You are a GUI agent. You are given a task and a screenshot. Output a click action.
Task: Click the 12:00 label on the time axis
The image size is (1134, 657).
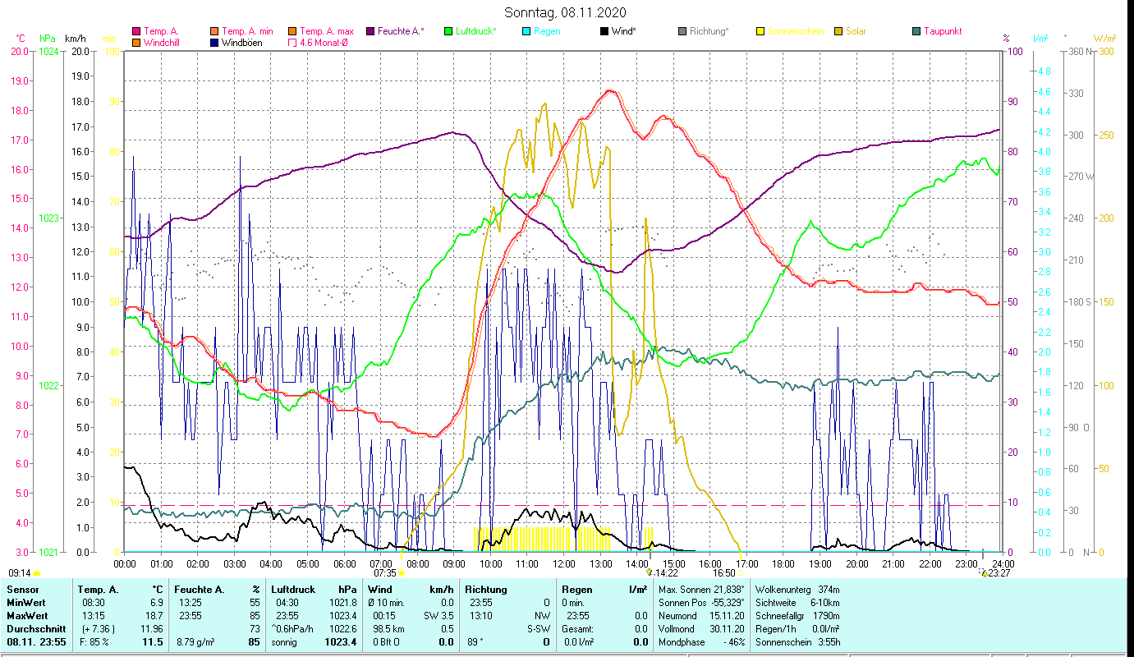pos(564,563)
